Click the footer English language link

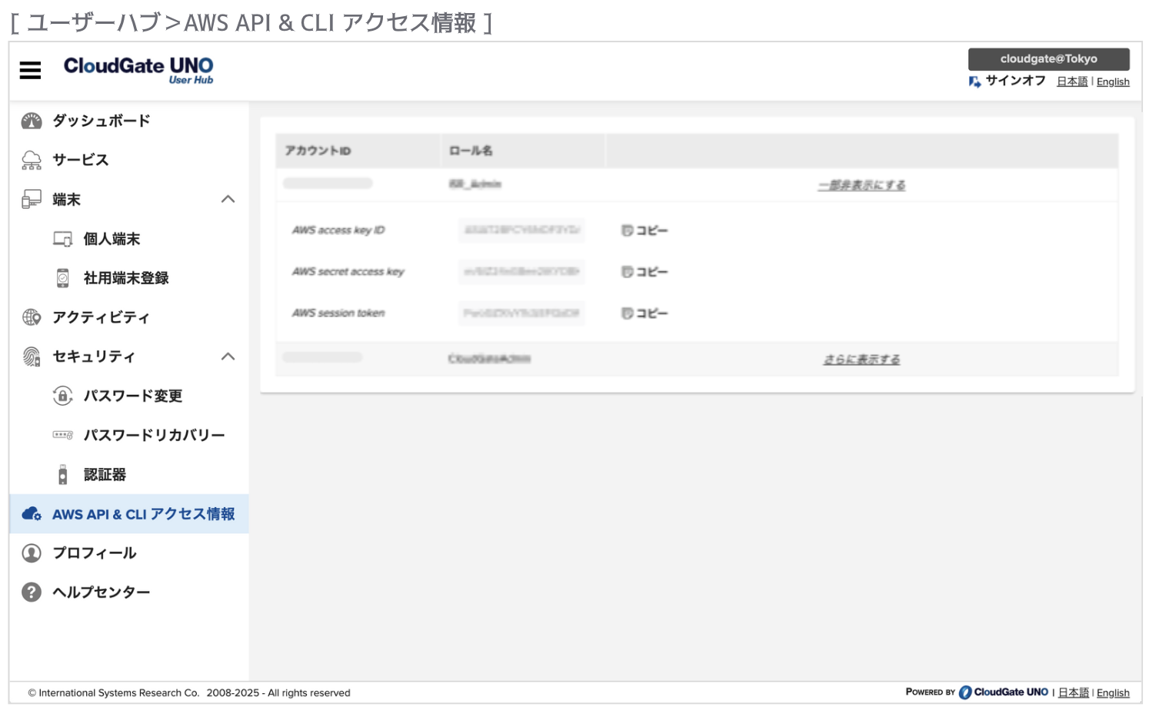(1113, 692)
